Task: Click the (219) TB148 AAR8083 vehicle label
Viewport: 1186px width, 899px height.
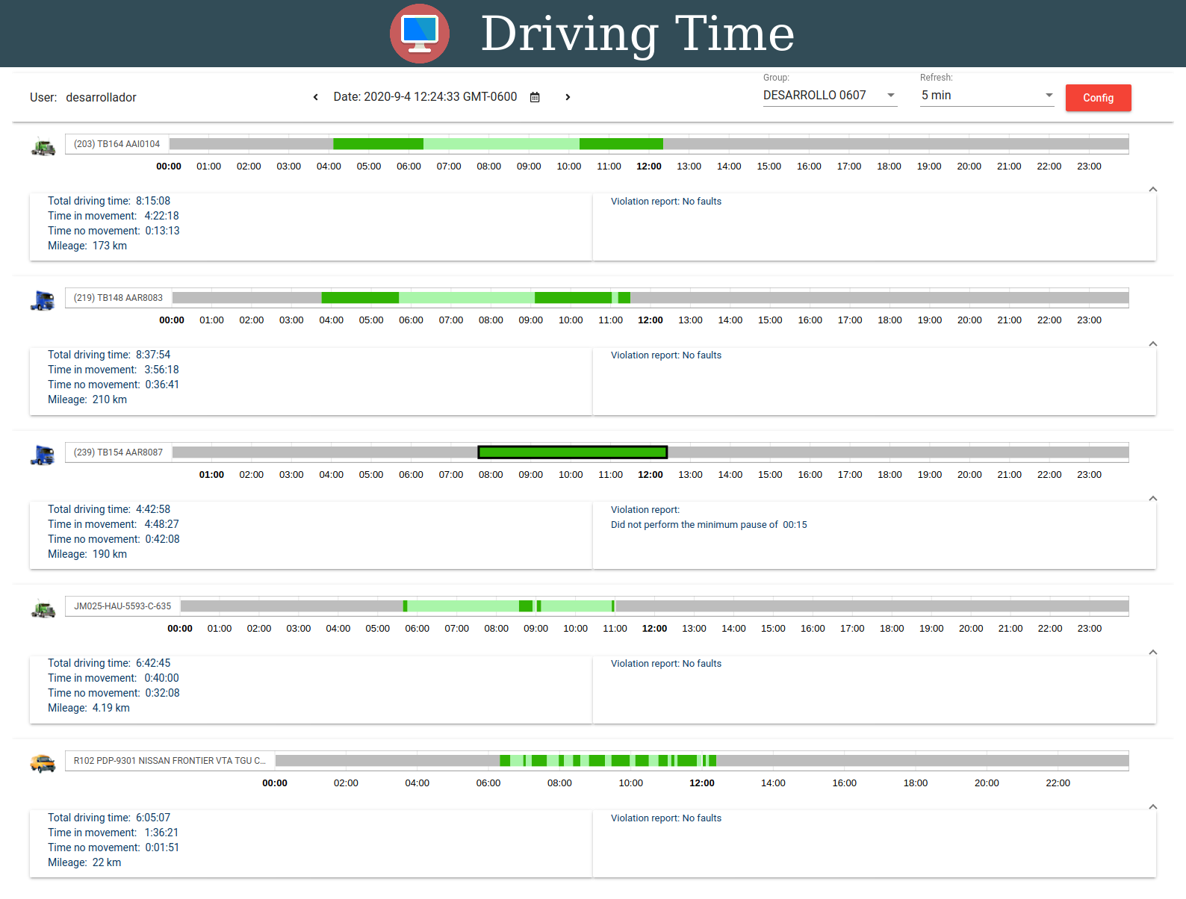Action: click(118, 298)
